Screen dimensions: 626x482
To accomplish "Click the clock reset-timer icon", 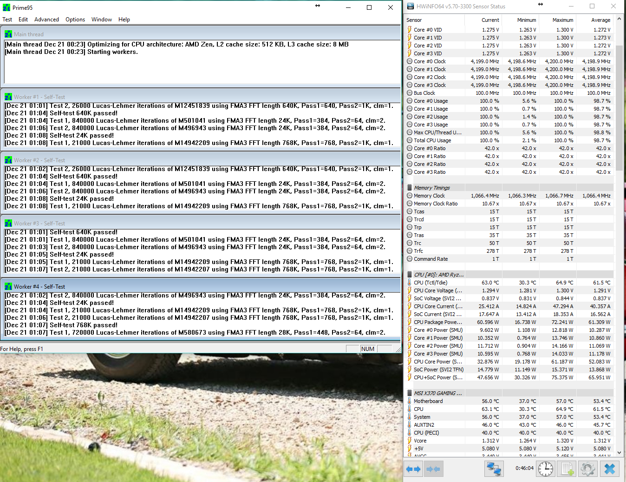I will coord(546,469).
